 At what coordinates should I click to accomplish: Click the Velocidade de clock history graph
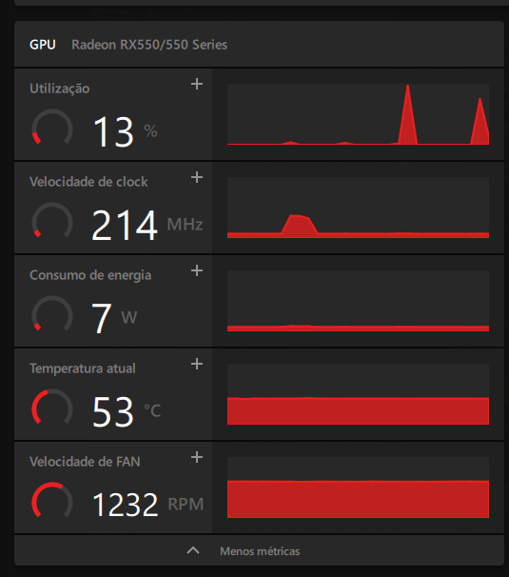pos(358,208)
